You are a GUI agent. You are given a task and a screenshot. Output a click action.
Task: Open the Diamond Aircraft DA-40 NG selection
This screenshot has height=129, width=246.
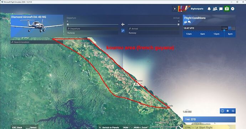click(x=37, y=26)
